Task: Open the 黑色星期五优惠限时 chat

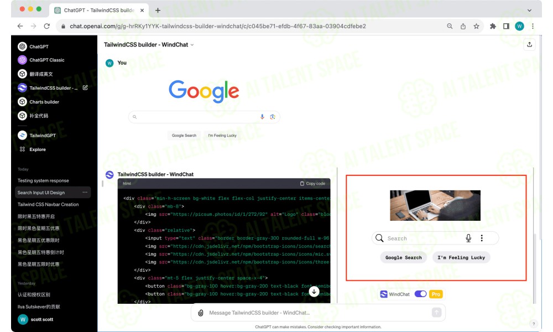Action: (39, 240)
